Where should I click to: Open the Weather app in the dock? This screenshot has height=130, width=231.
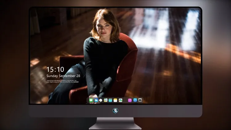click(x=96, y=100)
